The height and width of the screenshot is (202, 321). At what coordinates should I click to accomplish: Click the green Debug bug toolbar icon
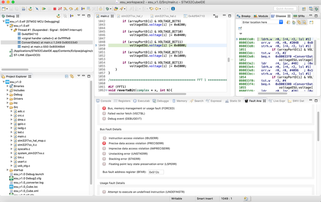point(107,9)
